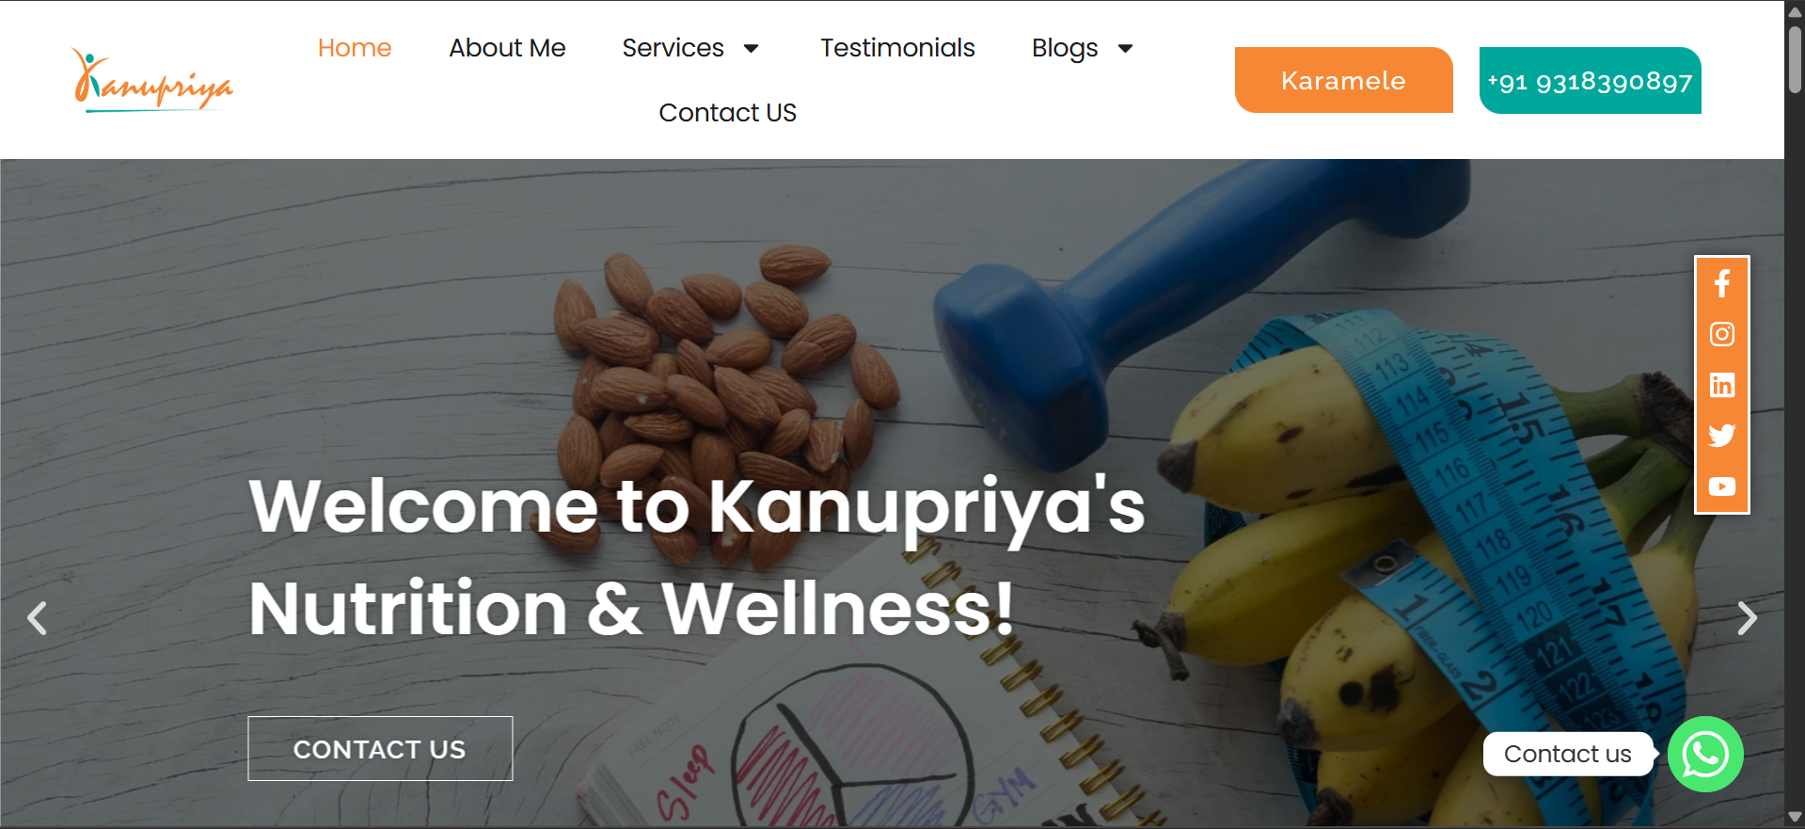The width and height of the screenshot is (1805, 829).
Task: Open the Twitter social icon
Action: pos(1721,436)
